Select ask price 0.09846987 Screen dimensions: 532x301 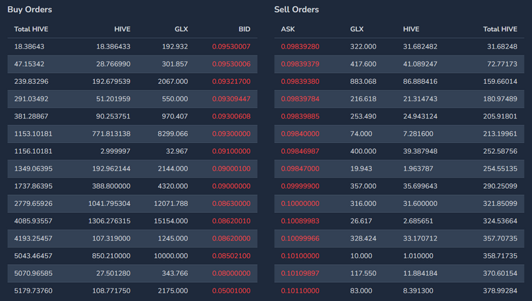[x=300, y=151]
